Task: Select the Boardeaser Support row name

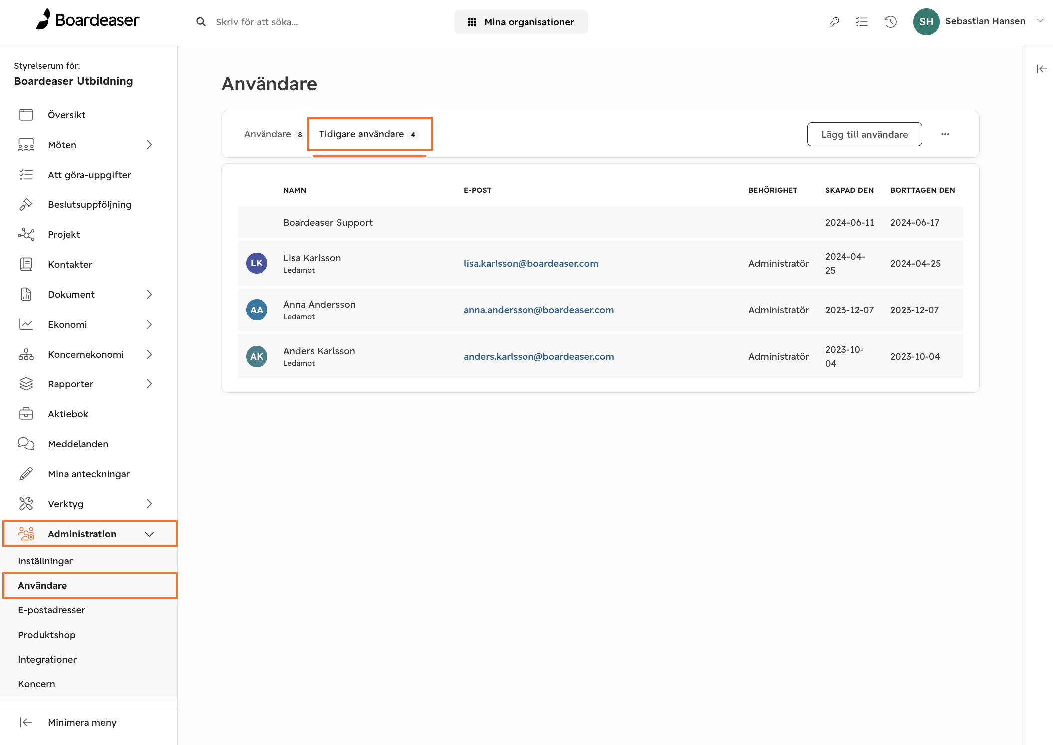Action: 328,222
